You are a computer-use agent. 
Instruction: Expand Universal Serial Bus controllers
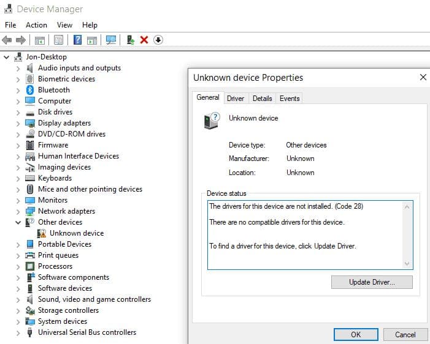(18, 332)
